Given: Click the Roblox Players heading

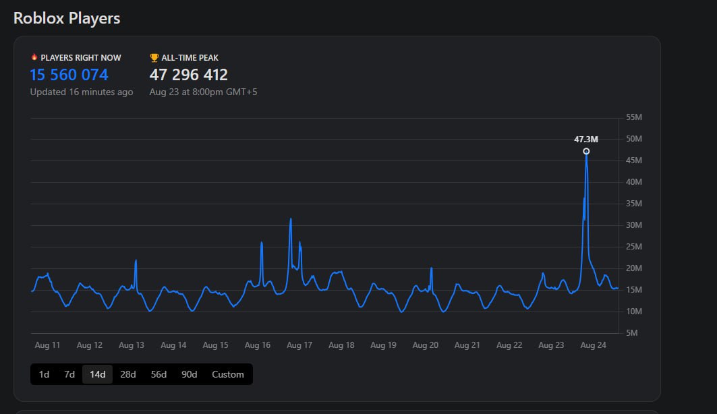Looking at the screenshot, I should click(67, 18).
